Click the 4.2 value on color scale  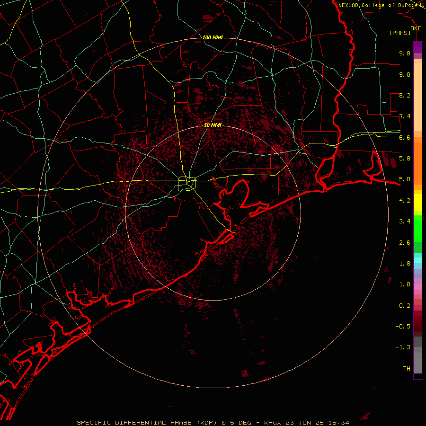[405, 201]
